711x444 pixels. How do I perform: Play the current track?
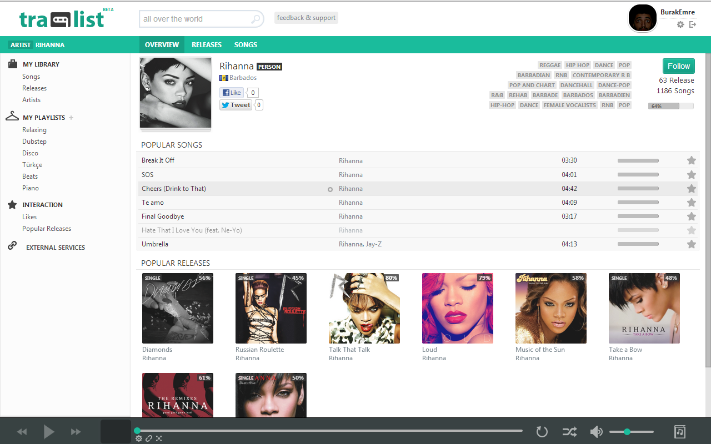pyautogui.click(x=49, y=431)
